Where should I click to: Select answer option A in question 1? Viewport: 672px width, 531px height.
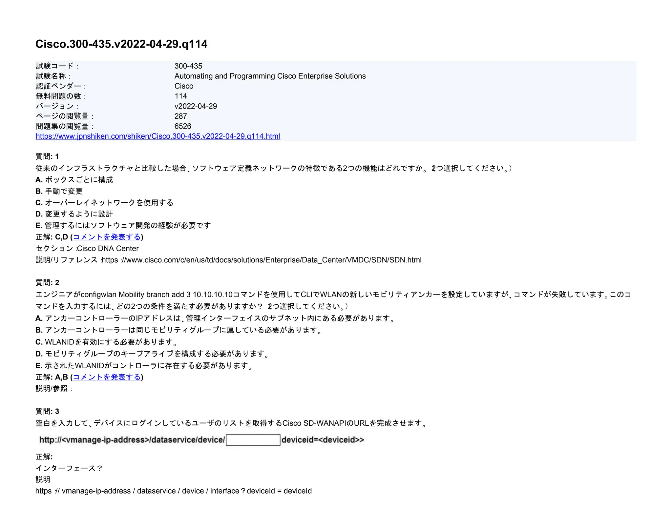click(74, 179)
